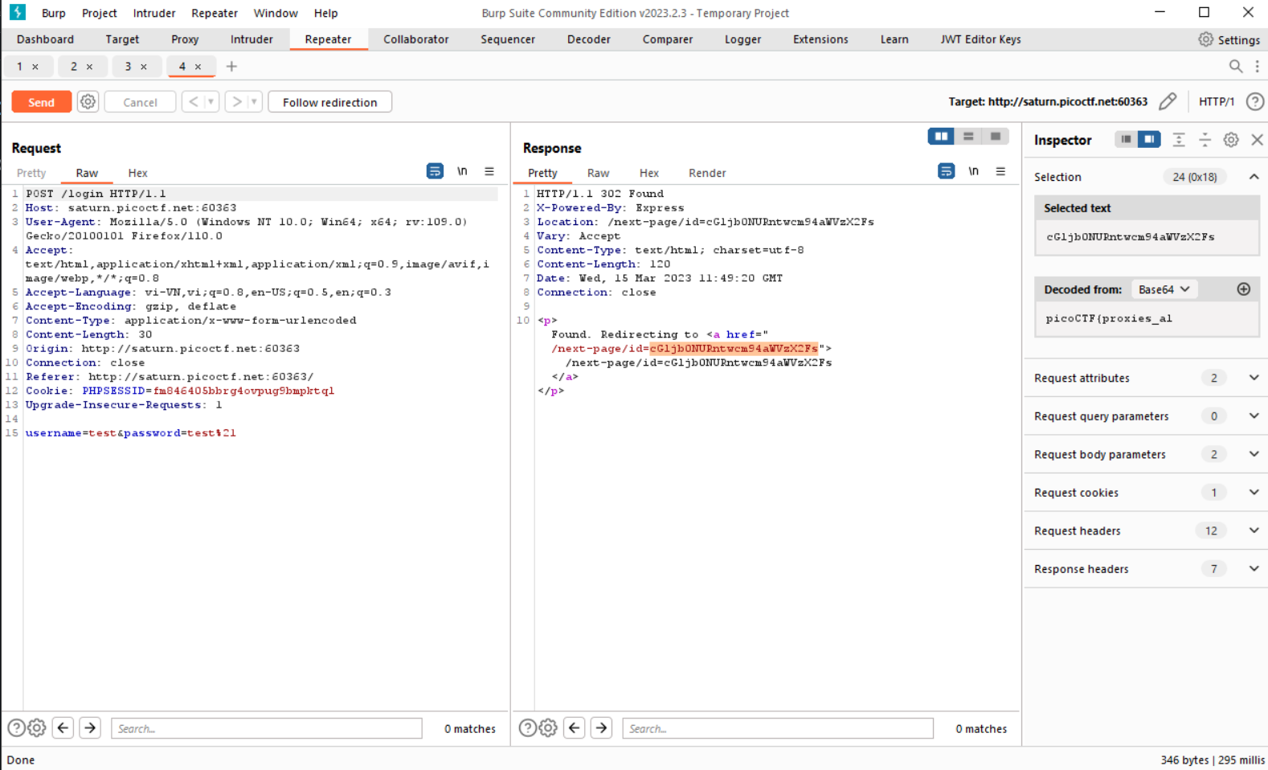
Task: Add another decoding with plus icon
Action: pyautogui.click(x=1243, y=289)
